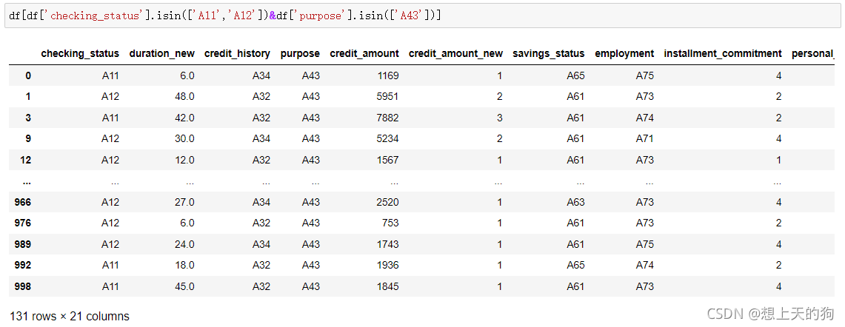Click duration value 18.0
The image size is (845, 327).
tap(184, 265)
